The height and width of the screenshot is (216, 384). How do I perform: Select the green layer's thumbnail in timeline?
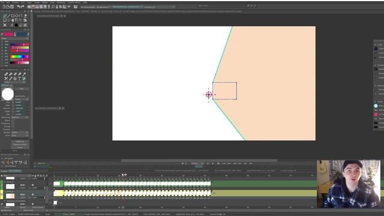[x=10, y=187]
